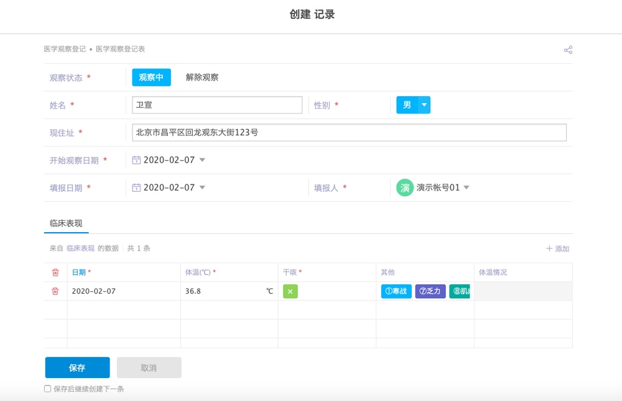
Task: Select 解除观察 observation status
Action: (x=202, y=77)
